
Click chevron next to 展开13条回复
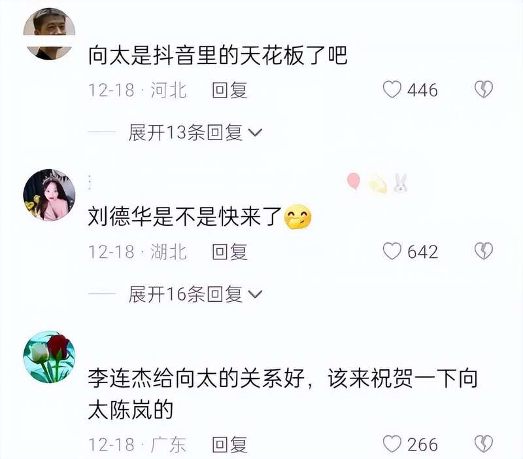[x=256, y=133]
